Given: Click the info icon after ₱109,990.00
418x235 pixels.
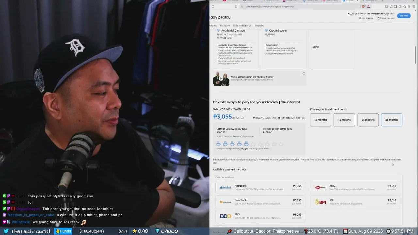Looking at the screenshot, I should point(394,14).
